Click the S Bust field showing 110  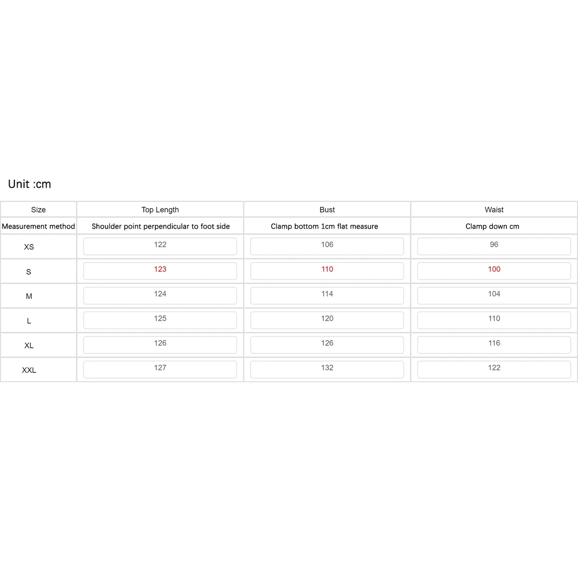point(327,271)
